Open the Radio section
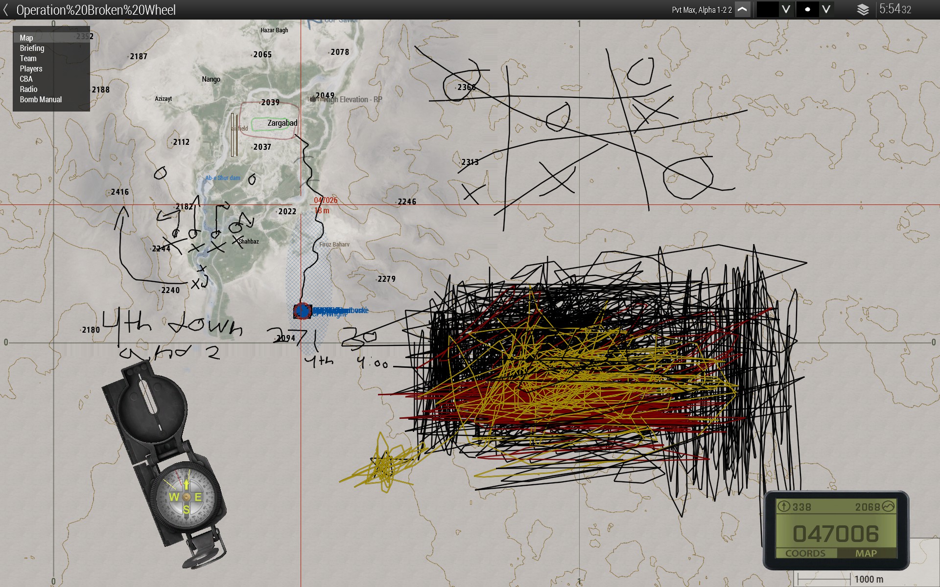This screenshot has width=940, height=587. coord(28,89)
